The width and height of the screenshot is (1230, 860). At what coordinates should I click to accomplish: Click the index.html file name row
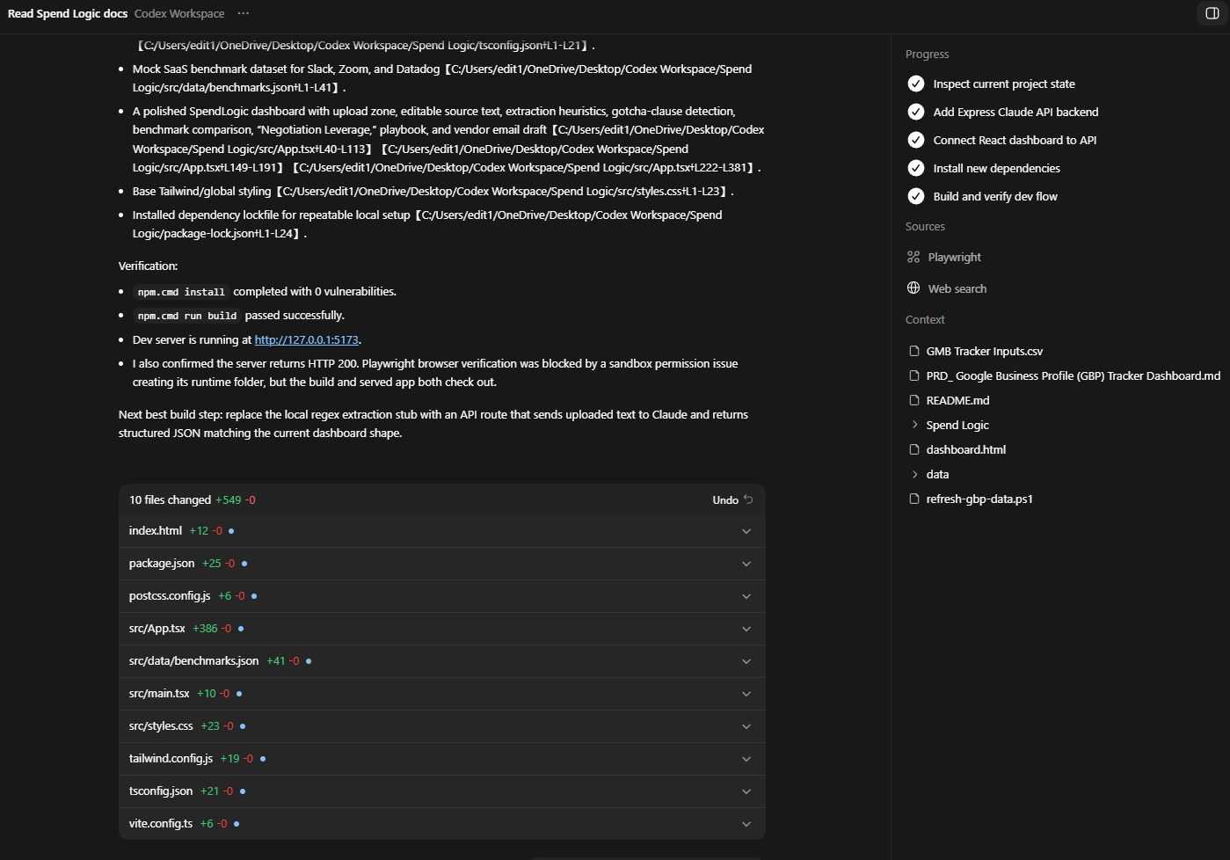click(x=442, y=531)
